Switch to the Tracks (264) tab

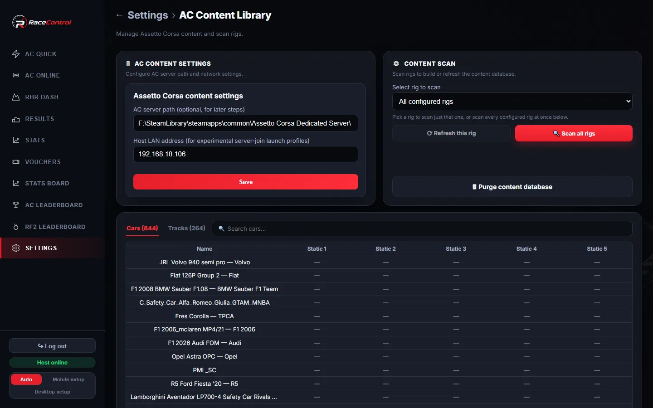(x=186, y=228)
